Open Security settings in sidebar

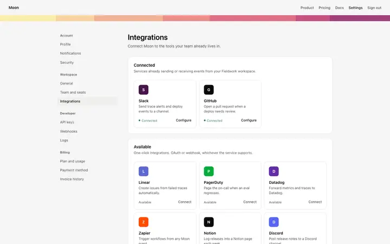(67, 62)
